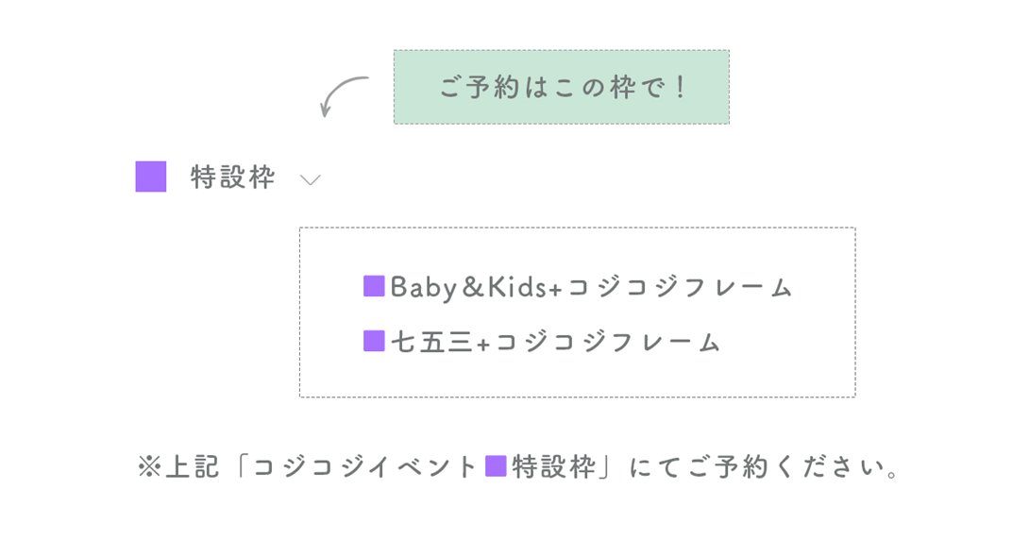Expand the 特設枠 dropdown chevron

[x=310, y=179]
